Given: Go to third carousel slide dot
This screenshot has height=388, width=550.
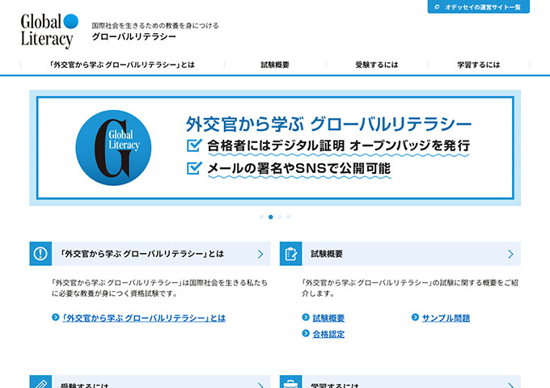Looking at the screenshot, I should click(280, 217).
